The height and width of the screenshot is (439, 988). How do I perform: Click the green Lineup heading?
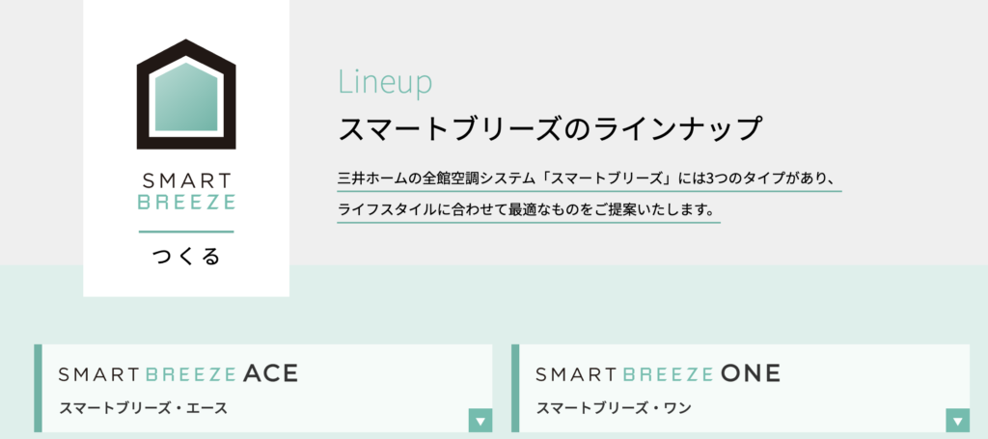click(x=385, y=83)
